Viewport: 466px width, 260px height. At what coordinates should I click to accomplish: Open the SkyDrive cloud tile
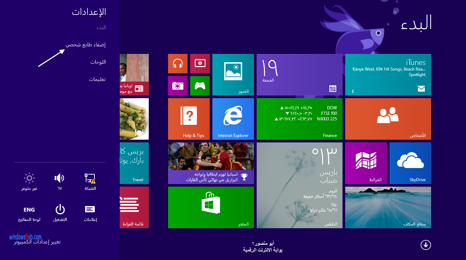(410, 163)
